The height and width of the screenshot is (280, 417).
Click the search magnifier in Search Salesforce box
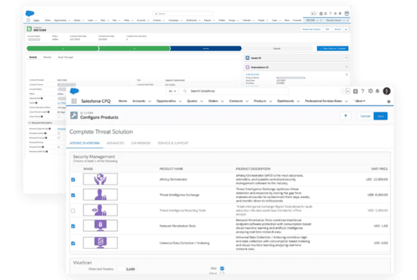[x=185, y=91]
